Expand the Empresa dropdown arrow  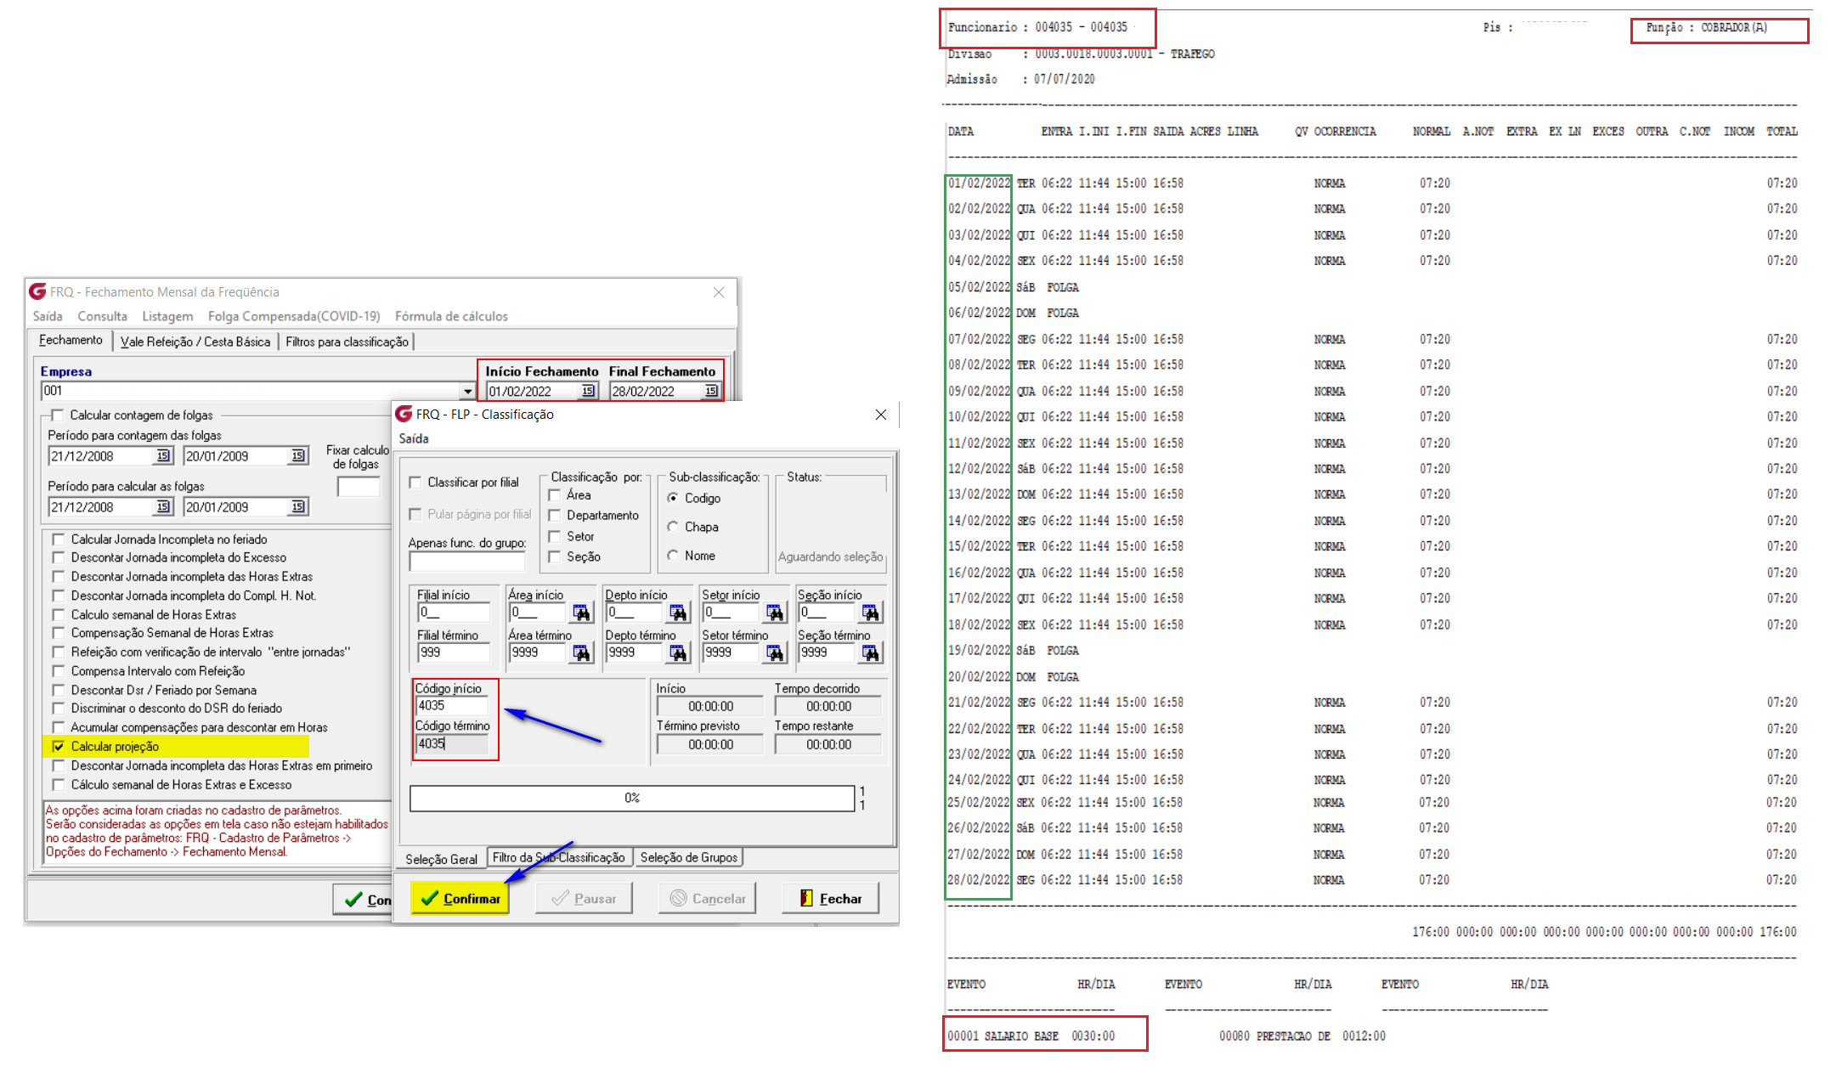pyautogui.click(x=467, y=391)
